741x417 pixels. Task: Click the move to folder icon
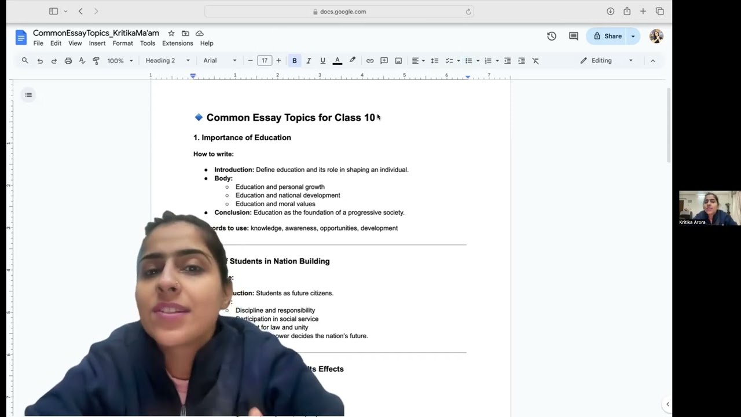pyautogui.click(x=185, y=34)
